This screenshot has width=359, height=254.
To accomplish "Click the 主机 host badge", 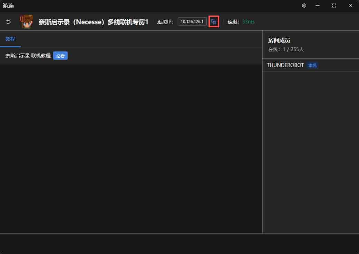I will (x=312, y=66).
